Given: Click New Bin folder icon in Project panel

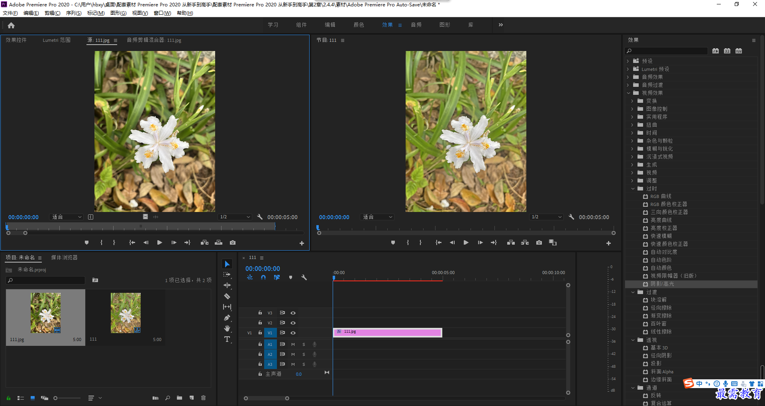Looking at the screenshot, I should pos(180,398).
